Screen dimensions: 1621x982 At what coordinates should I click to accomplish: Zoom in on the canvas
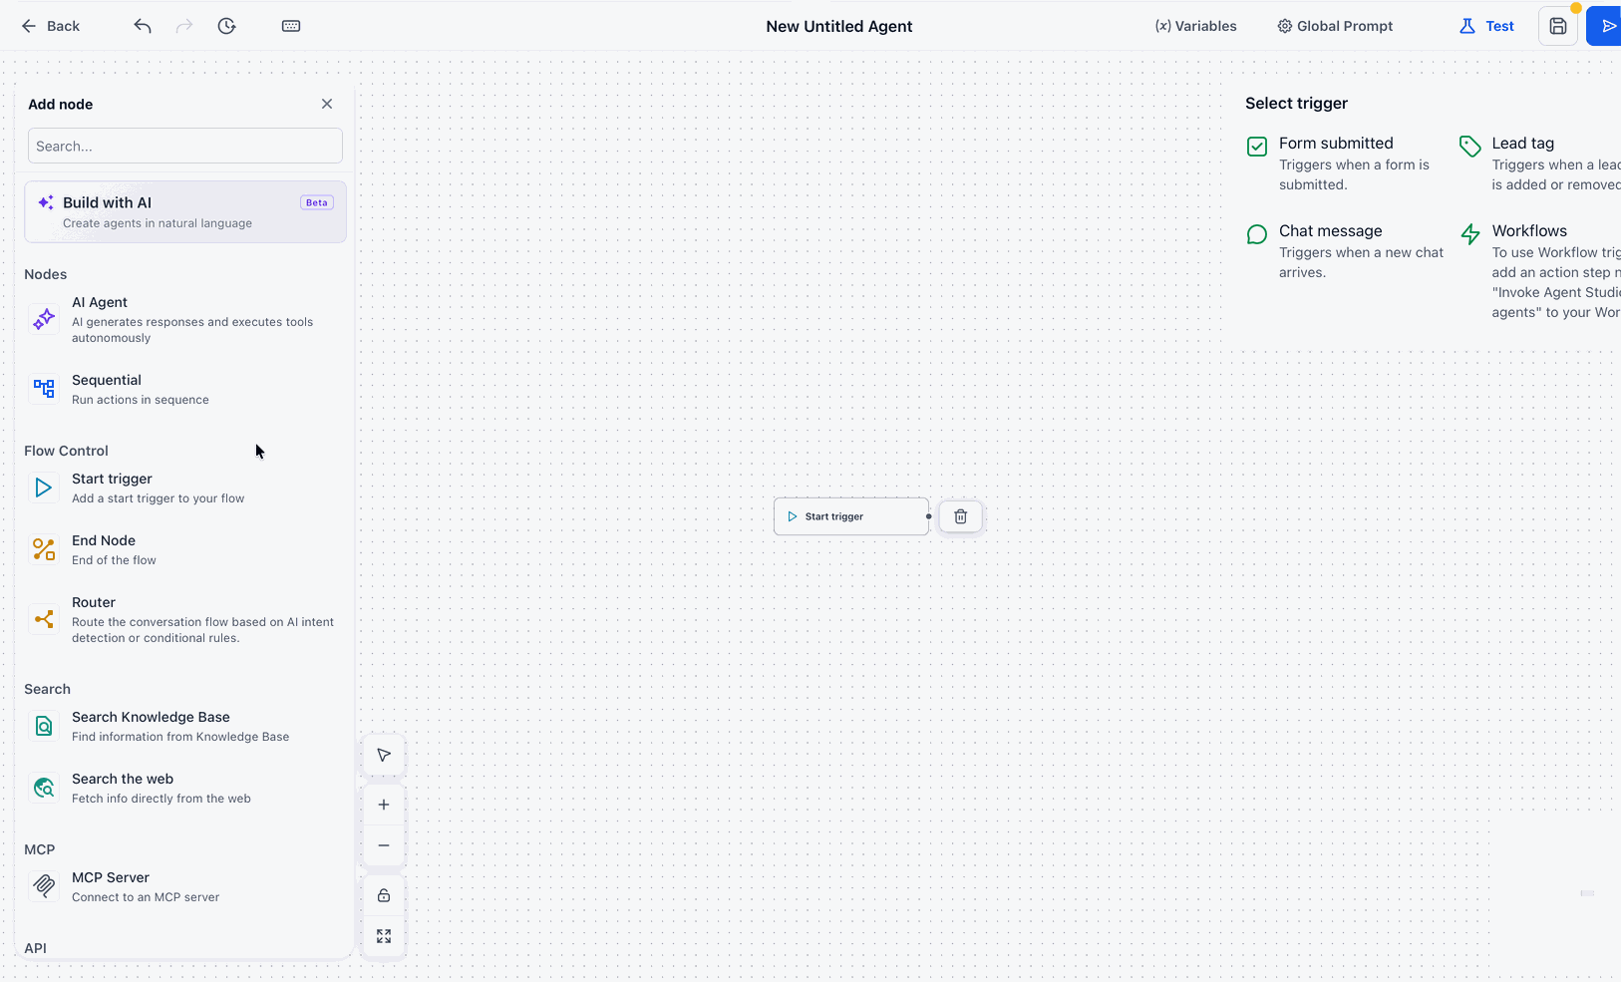tap(384, 805)
